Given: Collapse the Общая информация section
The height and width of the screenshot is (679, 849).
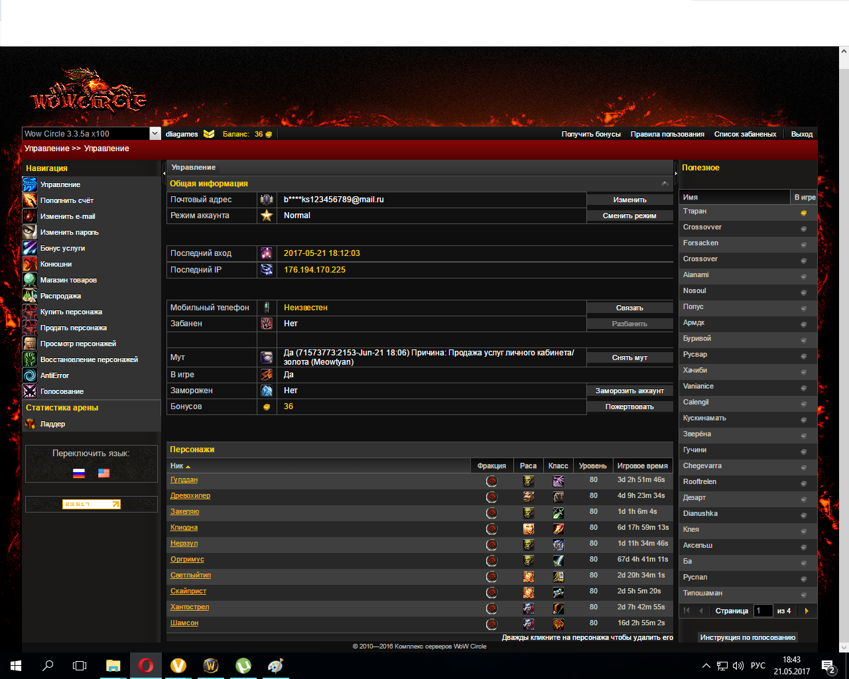Looking at the screenshot, I should click(x=665, y=184).
